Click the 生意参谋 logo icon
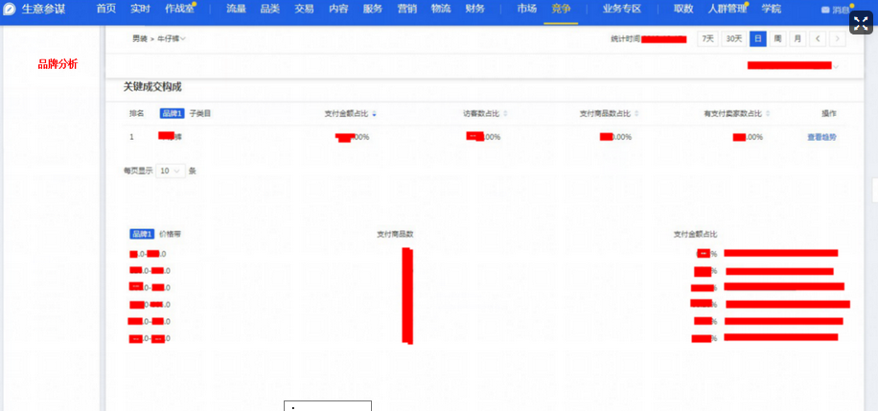 [x=10, y=9]
